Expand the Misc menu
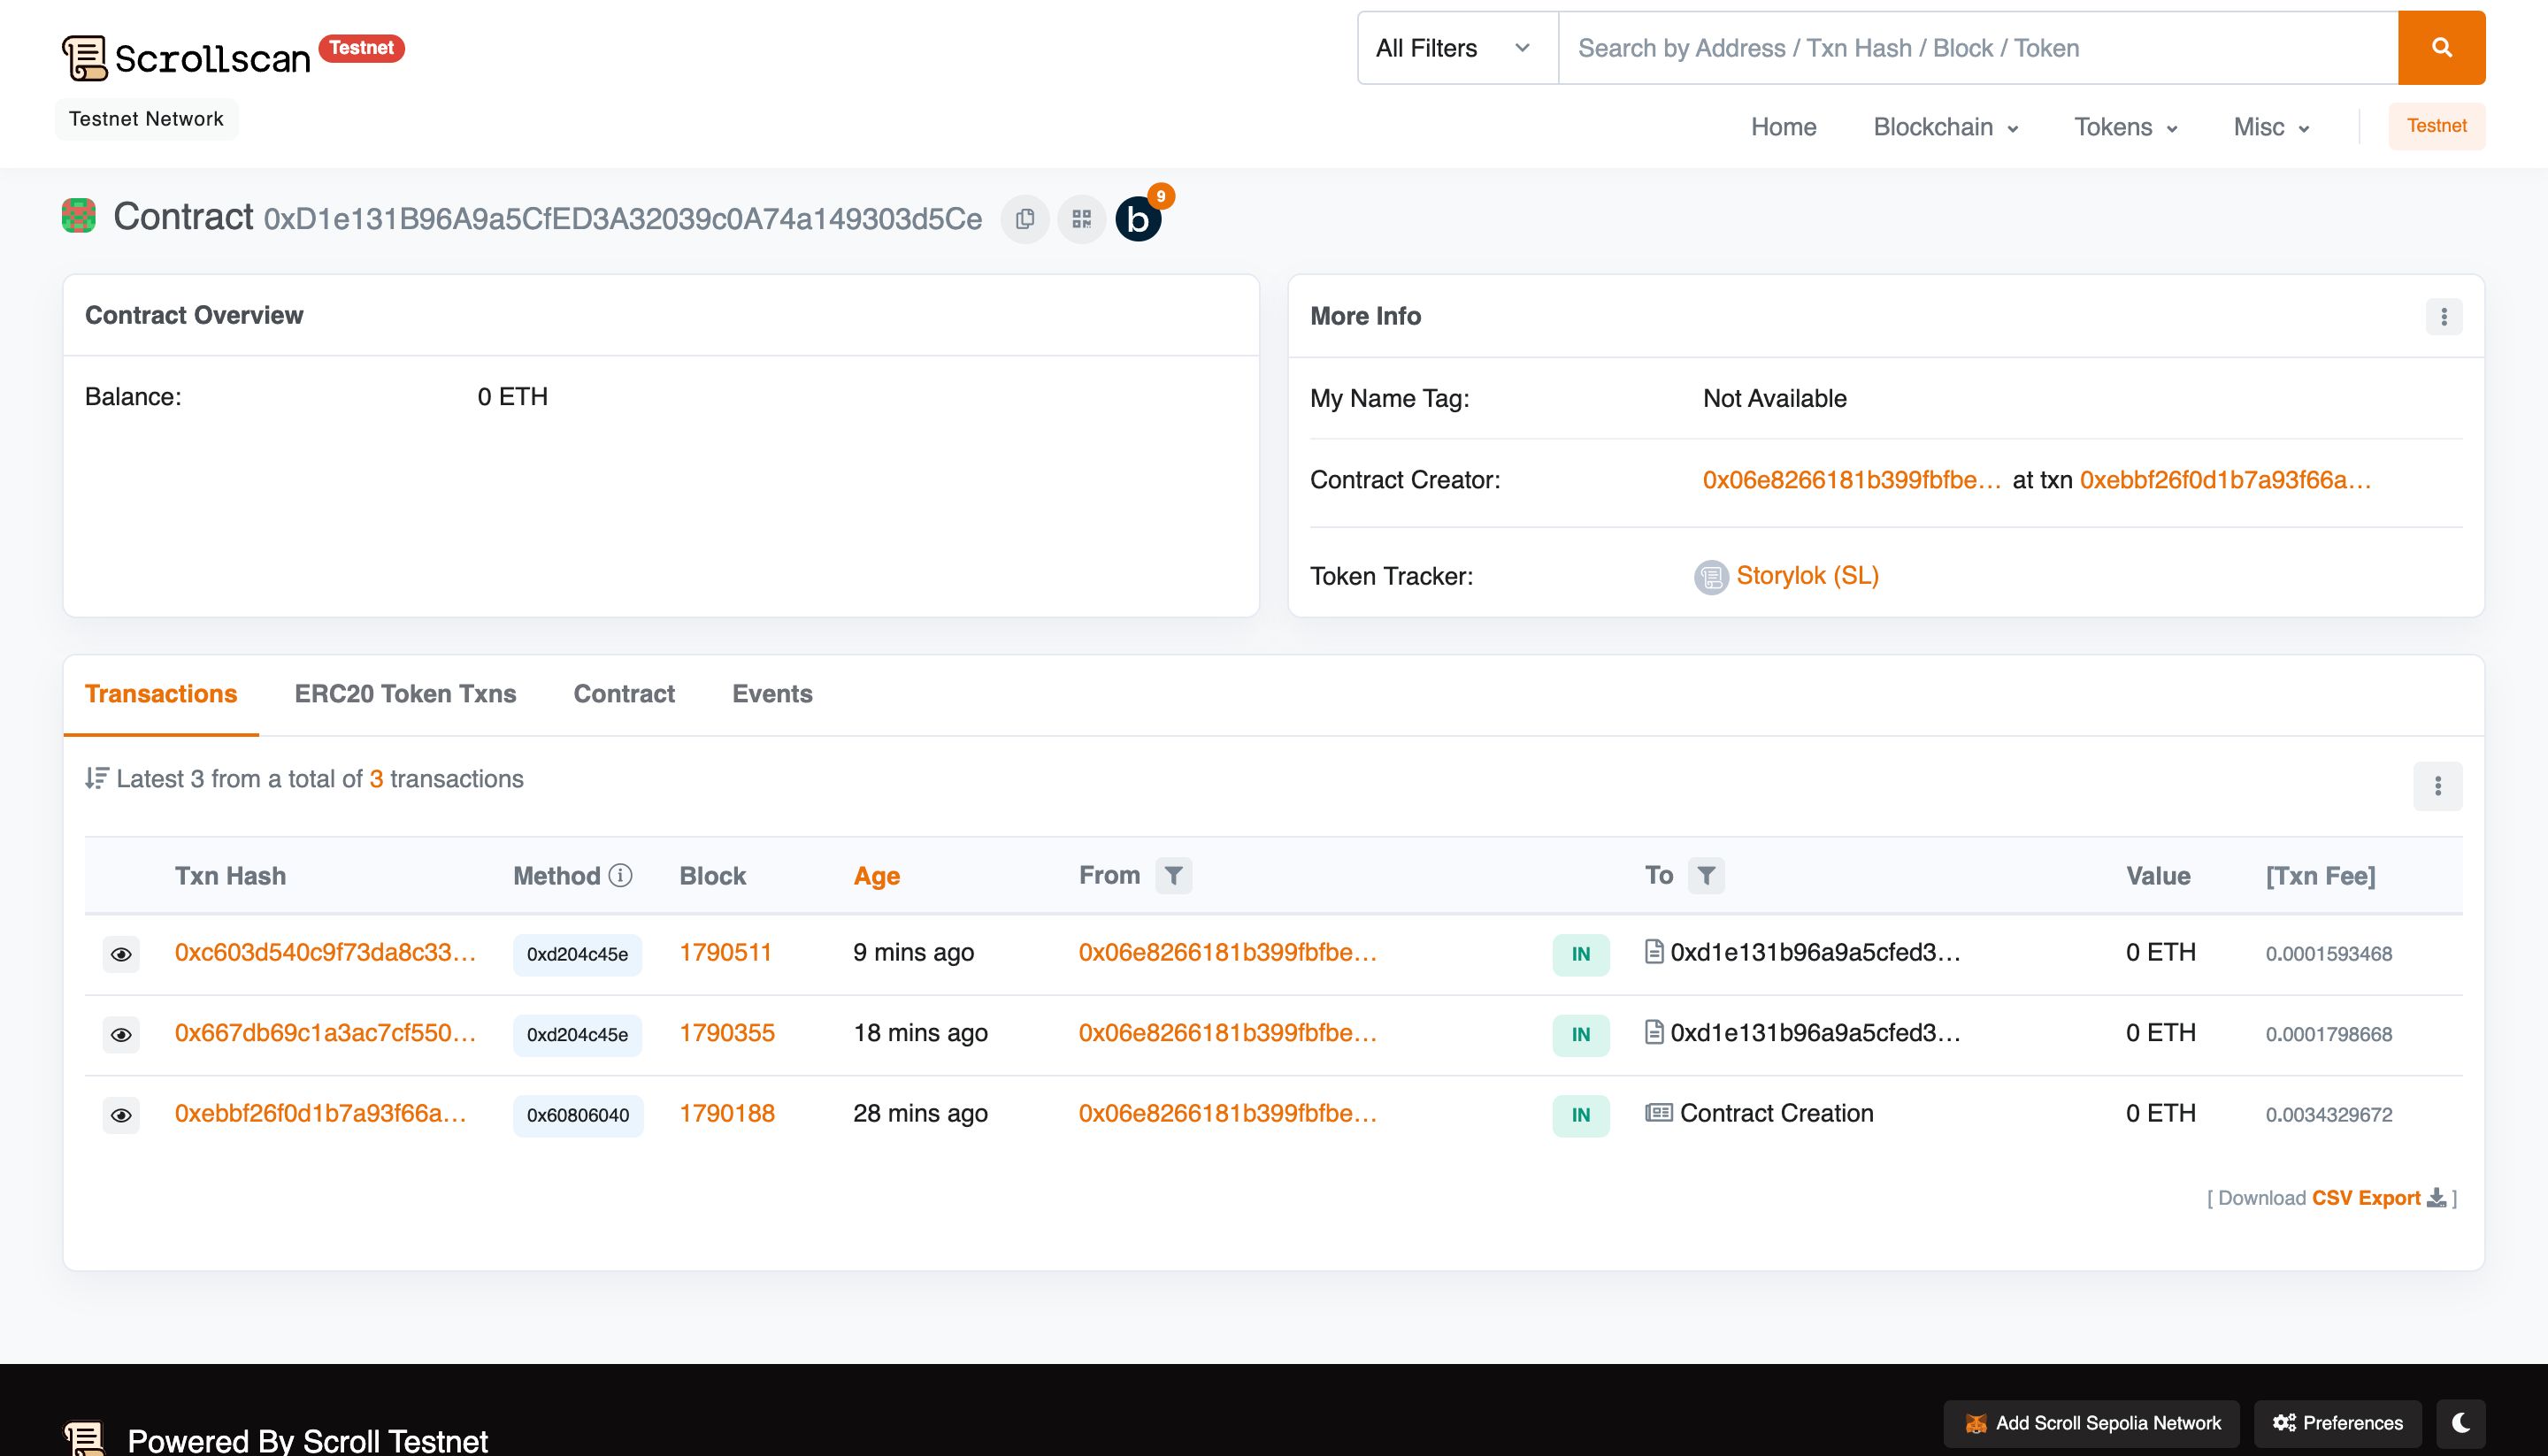This screenshot has width=2548, height=1456. [2271, 127]
